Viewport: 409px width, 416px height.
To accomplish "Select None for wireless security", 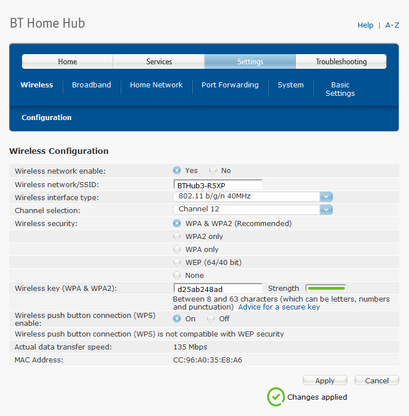I will pos(177,275).
